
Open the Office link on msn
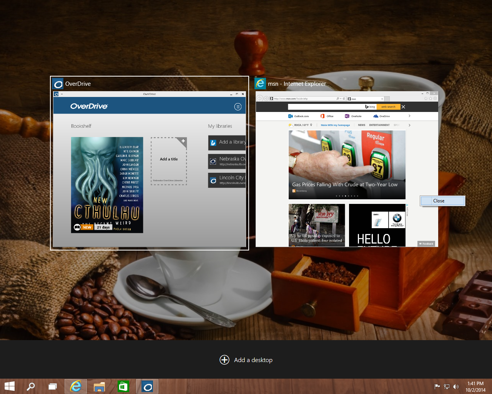(x=327, y=116)
